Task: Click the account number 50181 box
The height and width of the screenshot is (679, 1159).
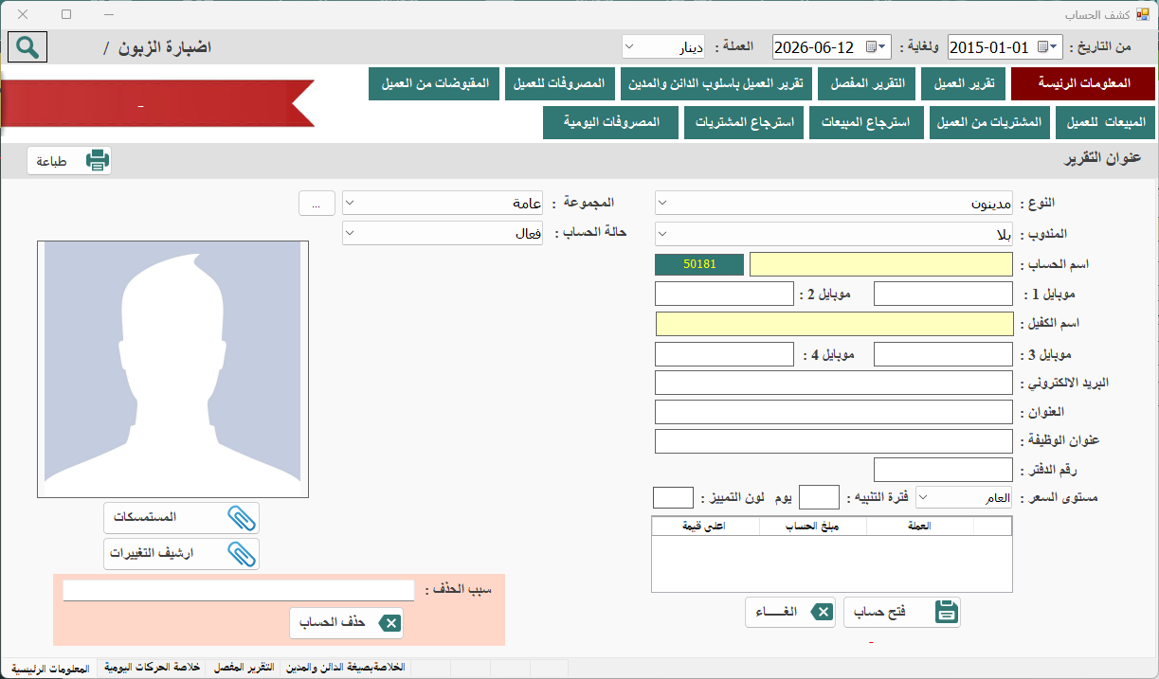Action: click(x=699, y=264)
